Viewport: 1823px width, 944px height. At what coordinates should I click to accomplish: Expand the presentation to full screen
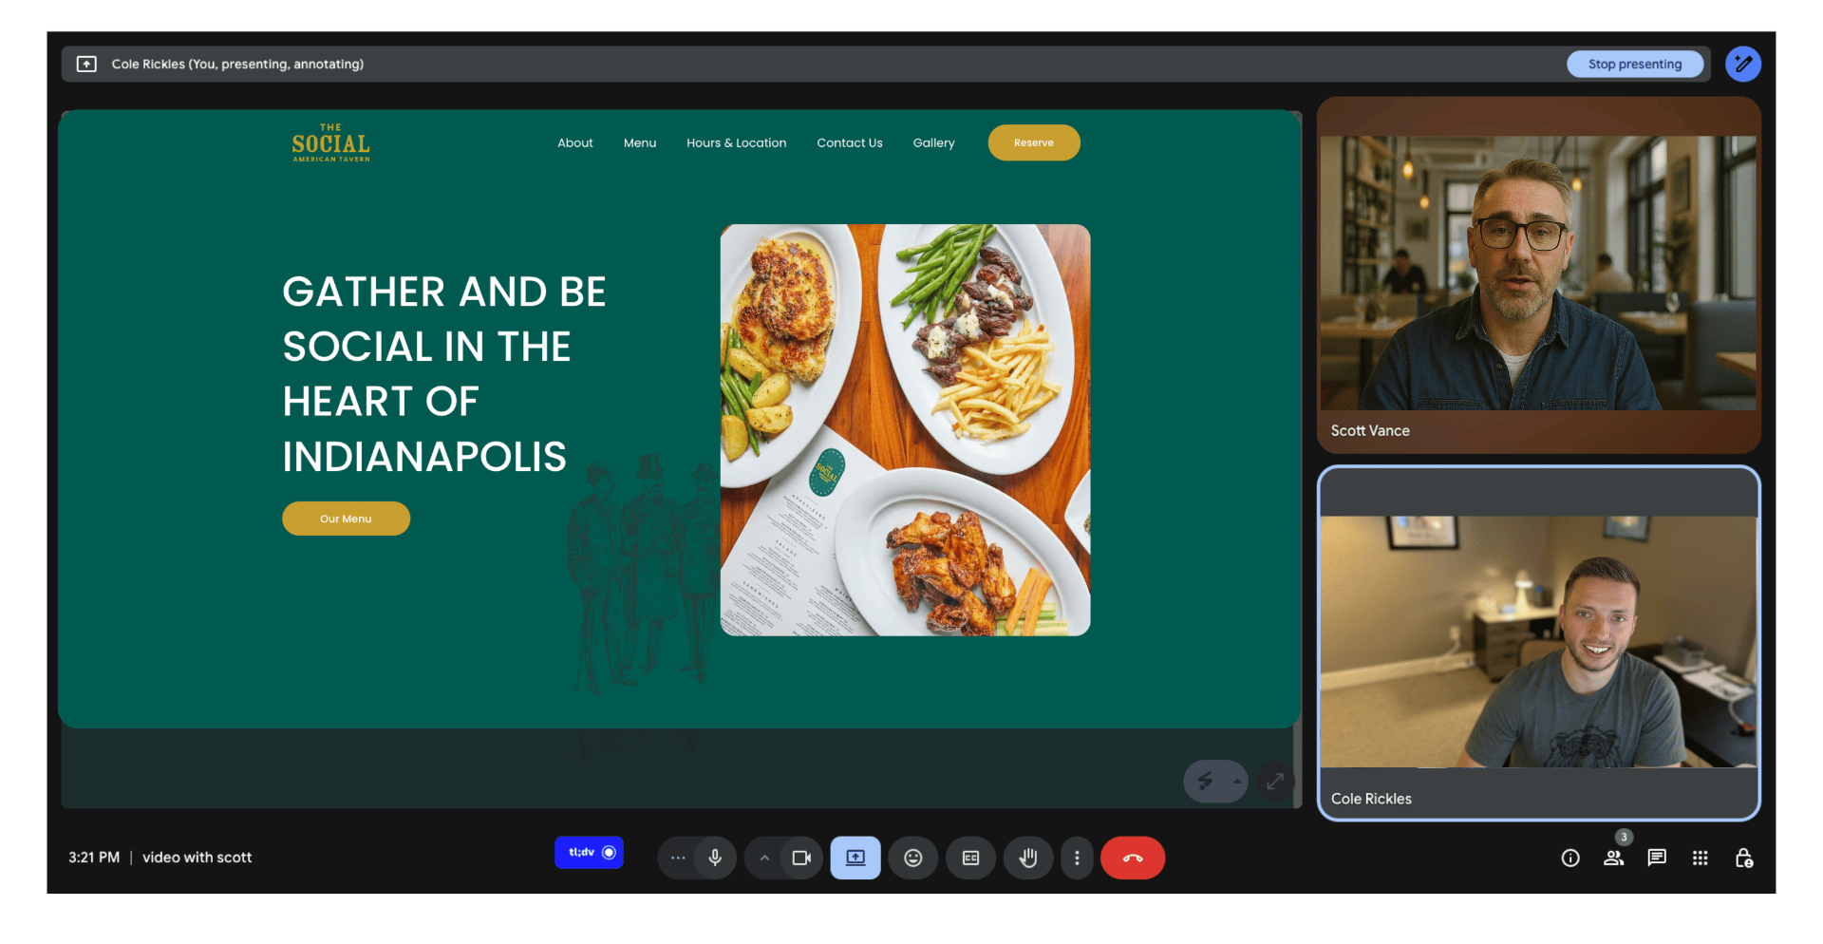[1275, 782]
